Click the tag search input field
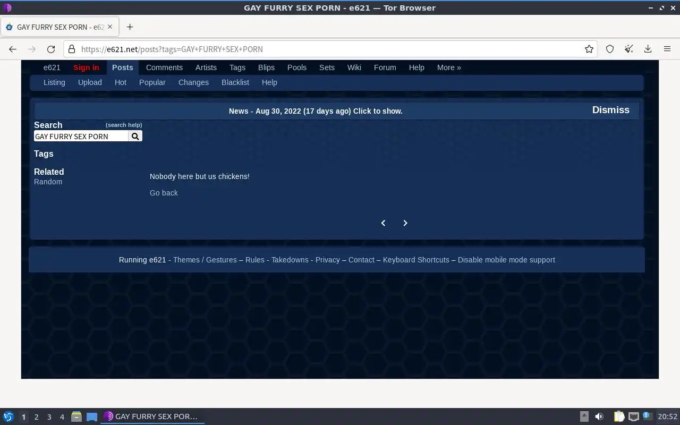The image size is (680, 425). point(81,137)
